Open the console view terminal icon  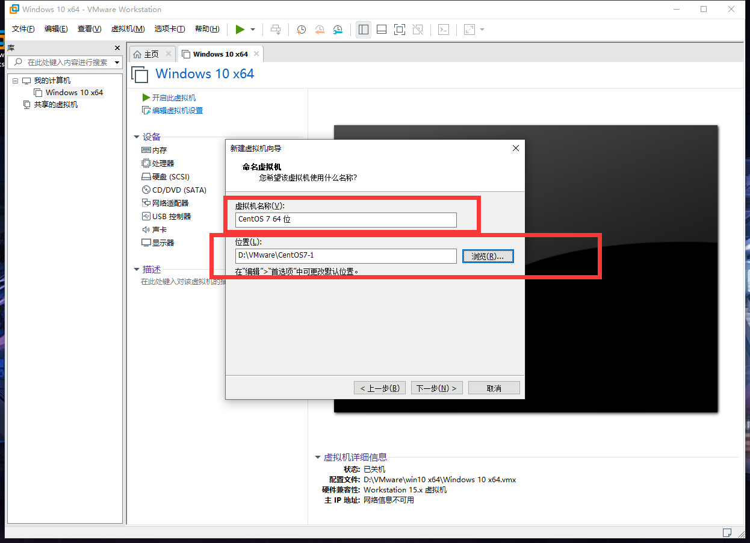click(444, 29)
